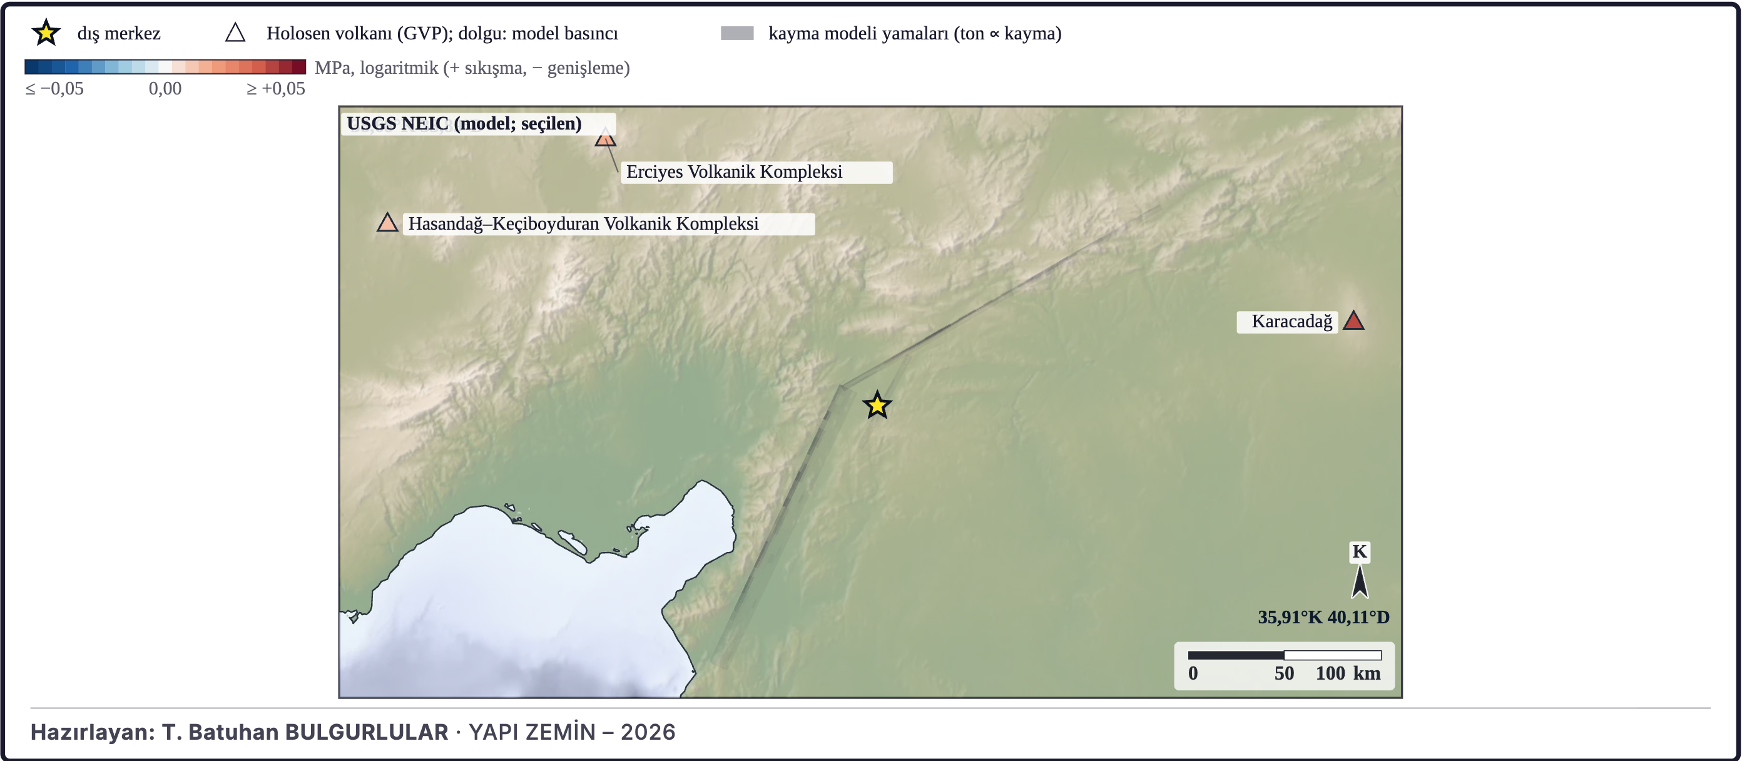Image resolution: width=1742 pixels, height=761 pixels.
Task: Click the 0,00 color bar tick label
Action: pos(165,89)
